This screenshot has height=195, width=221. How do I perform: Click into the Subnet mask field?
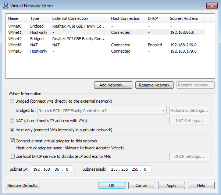[x=130, y=169]
